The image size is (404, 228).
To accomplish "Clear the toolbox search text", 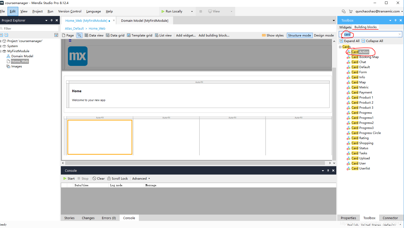I will pyautogui.click(x=400, y=34).
